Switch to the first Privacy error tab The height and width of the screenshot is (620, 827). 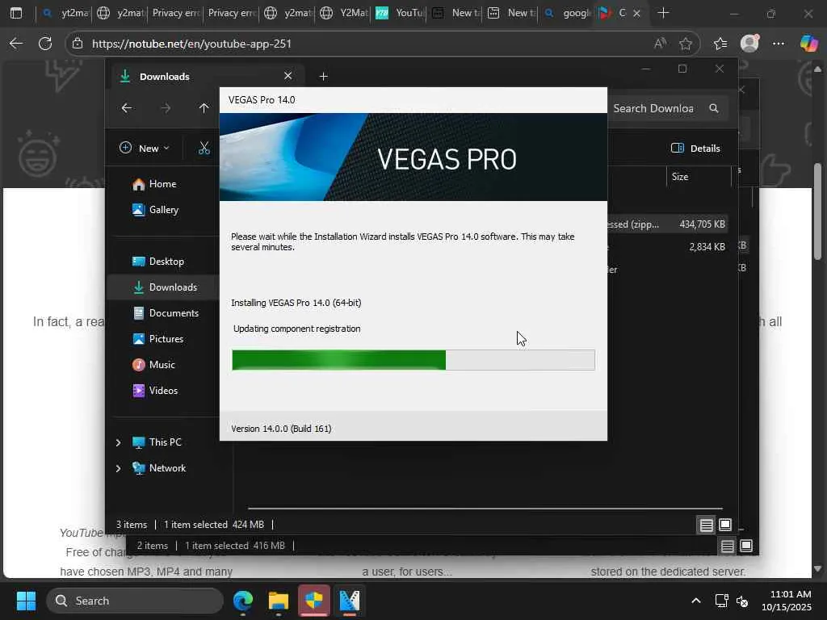[x=176, y=13]
